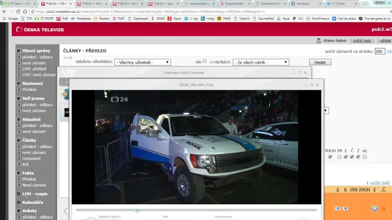The height and width of the screenshot is (220, 392).
Task: Toggle the 'vše' checkbox
Action: 205,61
